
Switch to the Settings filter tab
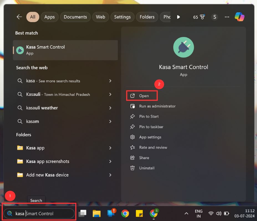tap(122, 17)
